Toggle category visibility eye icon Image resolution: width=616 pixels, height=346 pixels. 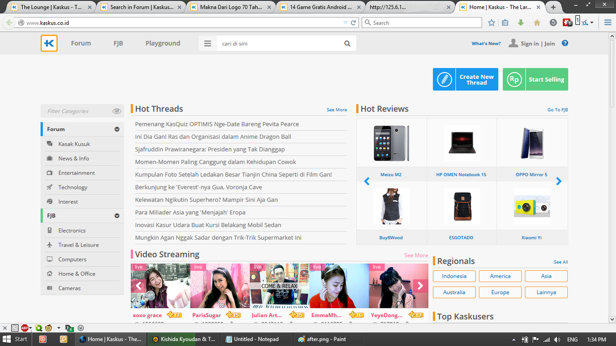pos(116,111)
